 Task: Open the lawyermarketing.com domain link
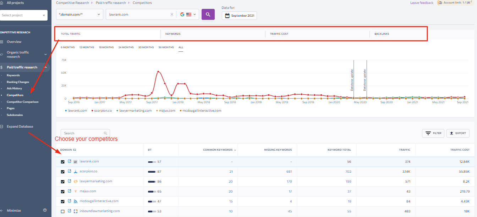tap(96, 181)
